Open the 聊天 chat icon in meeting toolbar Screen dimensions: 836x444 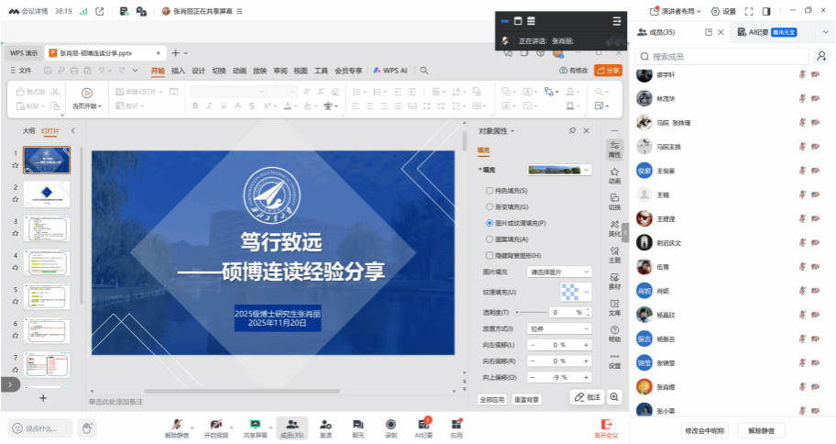(x=358, y=424)
